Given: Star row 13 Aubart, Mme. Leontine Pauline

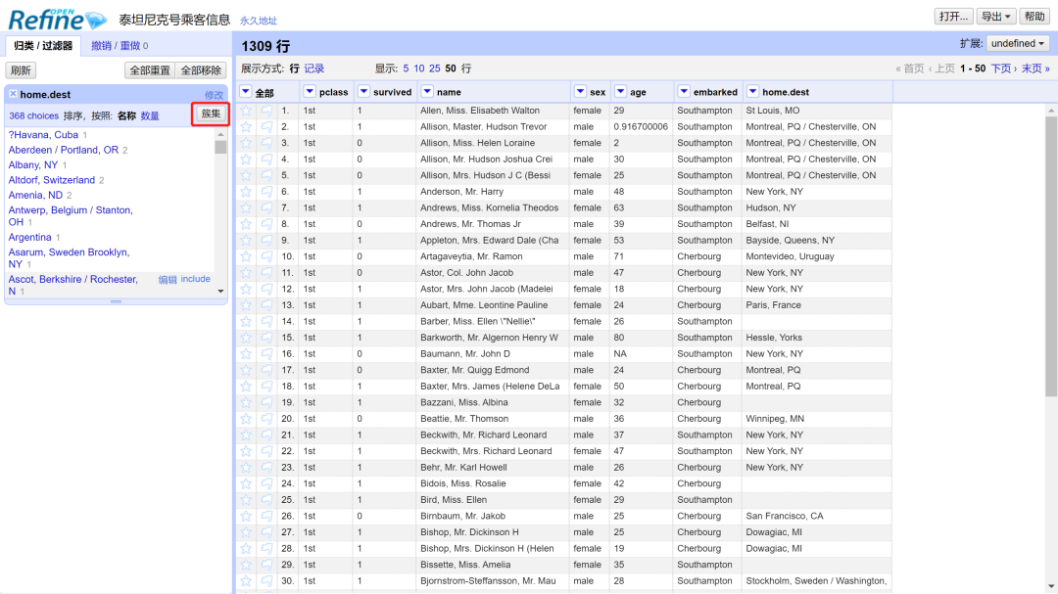Looking at the screenshot, I should [246, 304].
